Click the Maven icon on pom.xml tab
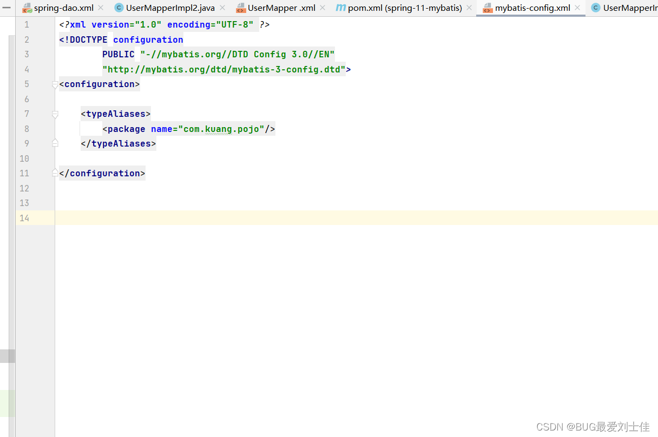 click(x=341, y=8)
